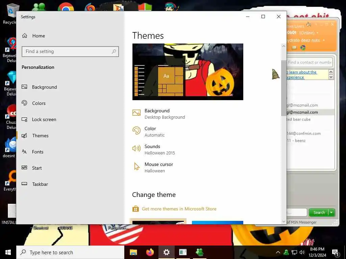Click Get more themes in Microsoft Store

(179, 209)
